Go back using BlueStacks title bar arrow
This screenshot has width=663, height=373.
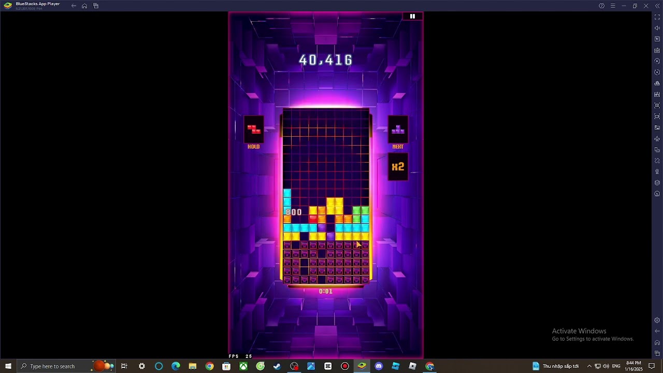tap(74, 6)
